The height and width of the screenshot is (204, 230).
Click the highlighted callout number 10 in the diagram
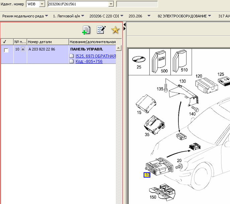click(x=147, y=175)
